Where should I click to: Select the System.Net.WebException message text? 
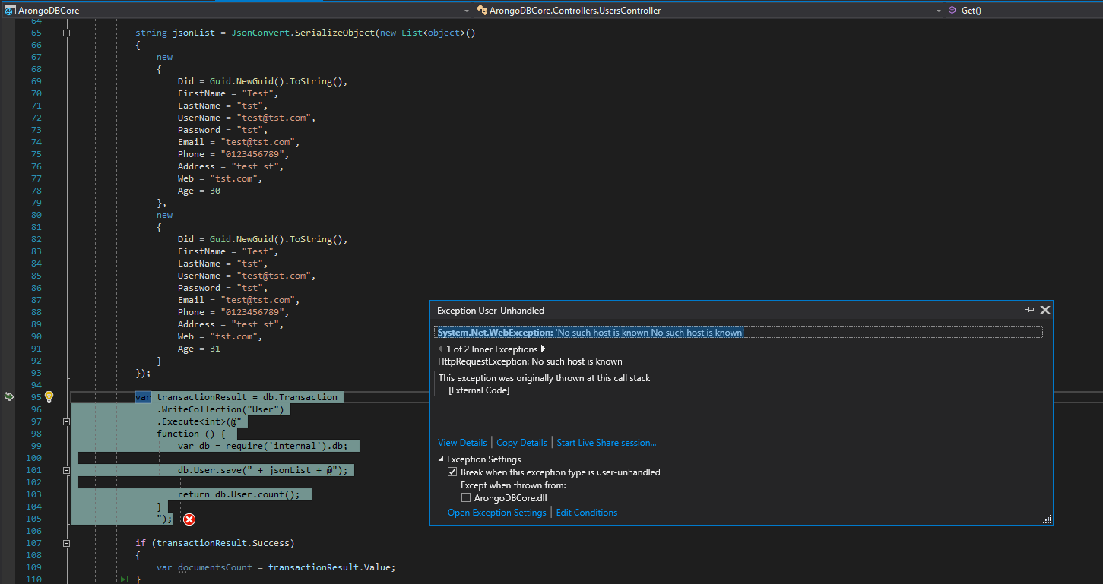[591, 333]
